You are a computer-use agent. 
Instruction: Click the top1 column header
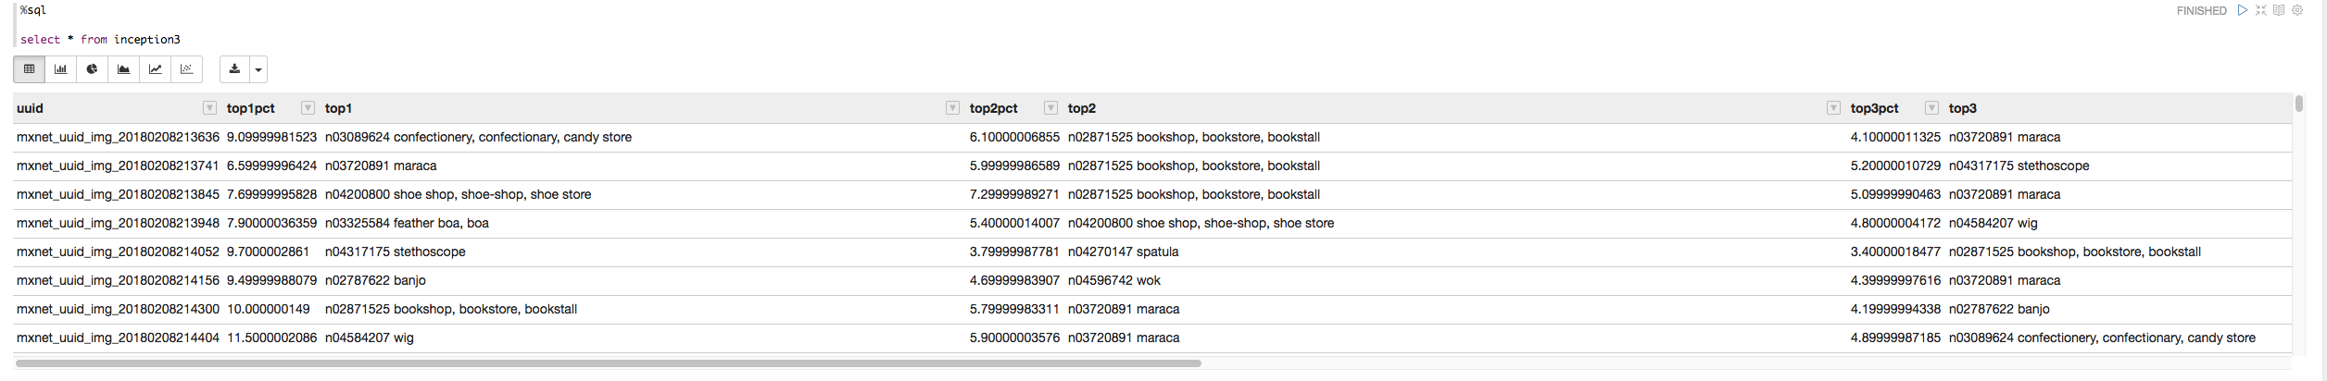[338, 108]
